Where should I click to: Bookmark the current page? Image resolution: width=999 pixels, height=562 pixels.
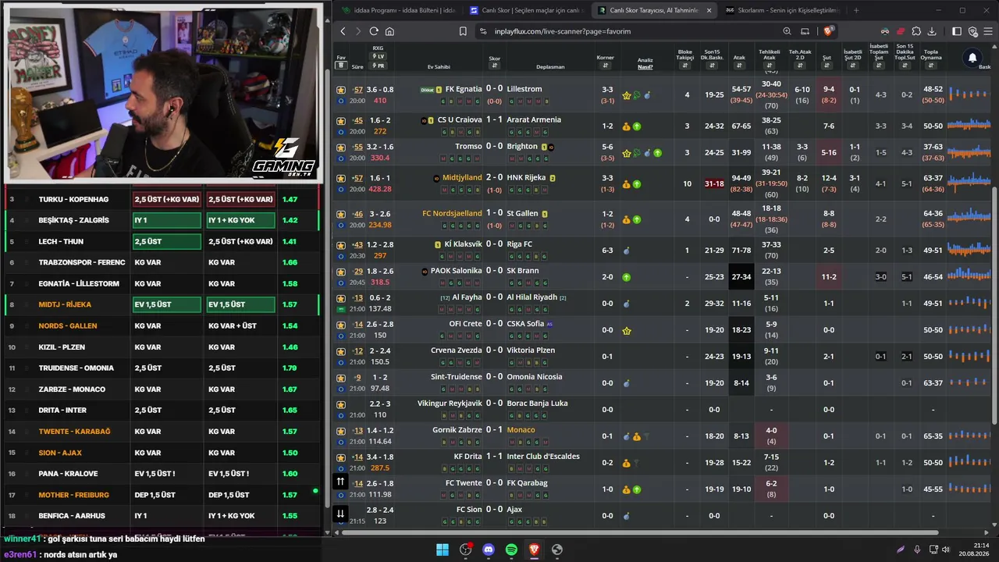463,31
